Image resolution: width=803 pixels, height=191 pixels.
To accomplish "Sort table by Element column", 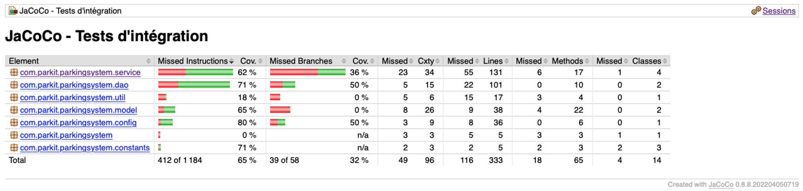I will click(x=80, y=61).
